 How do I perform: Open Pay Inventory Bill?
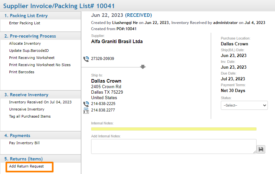pyautogui.click(x=24, y=143)
